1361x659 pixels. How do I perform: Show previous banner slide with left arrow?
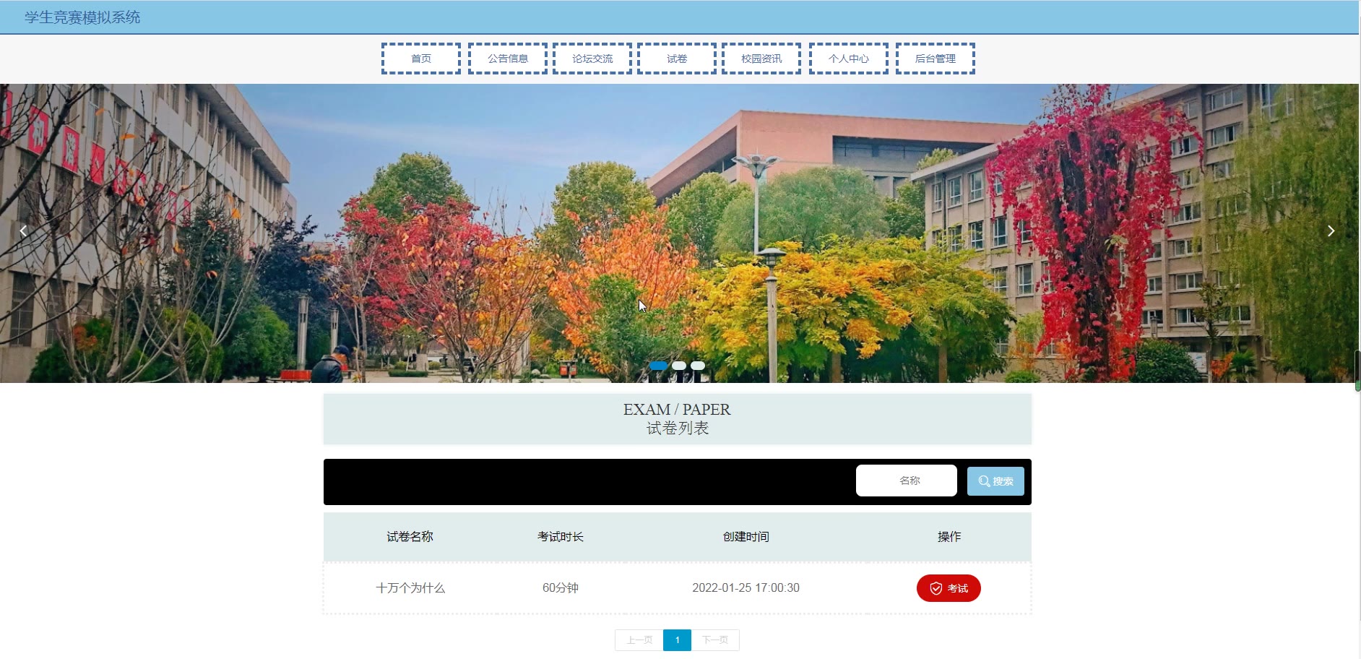23,231
